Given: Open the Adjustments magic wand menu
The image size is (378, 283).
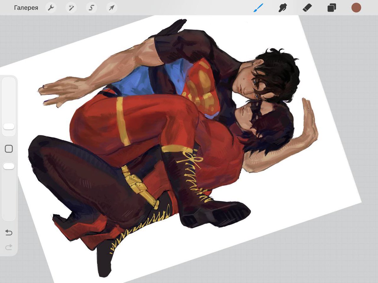Looking at the screenshot, I should click(x=71, y=8).
